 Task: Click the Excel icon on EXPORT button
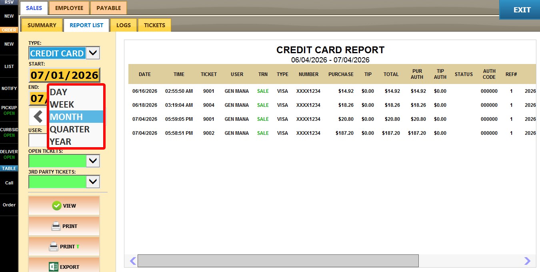54,267
